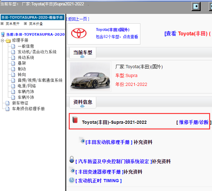Screen dimensions: 212x191
Task: Open 发动机正时 TIMING link
Action: 98,181
